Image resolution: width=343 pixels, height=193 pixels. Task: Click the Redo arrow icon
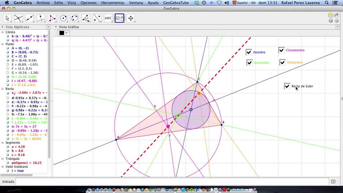pos(337,15)
